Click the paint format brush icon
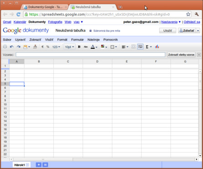 (x=35, y=47)
